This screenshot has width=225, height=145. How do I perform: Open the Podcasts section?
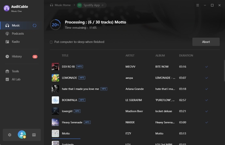point(18,34)
